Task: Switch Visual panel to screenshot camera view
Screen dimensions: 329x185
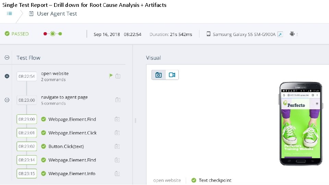Action: (x=159, y=75)
